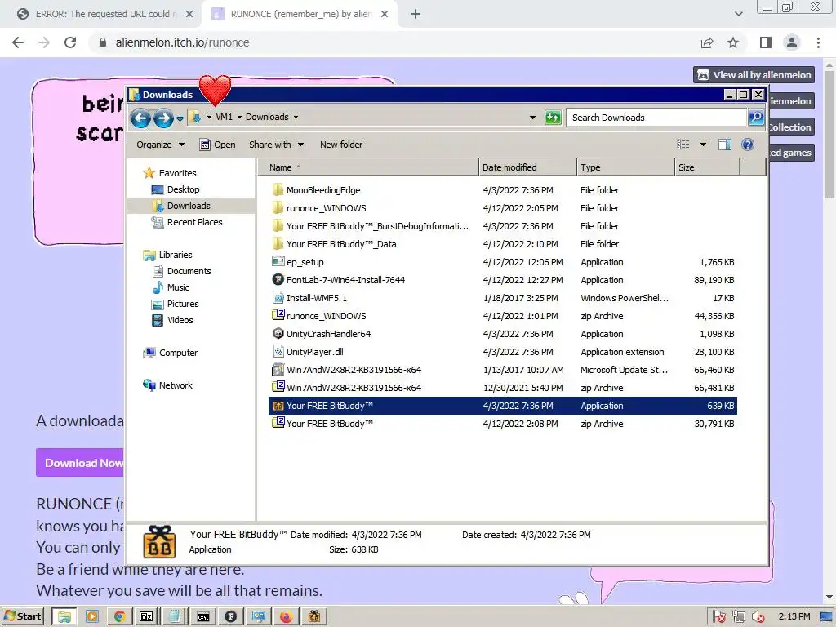Expand the view options dropdown arrow
The image size is (836, 627).
703,145
